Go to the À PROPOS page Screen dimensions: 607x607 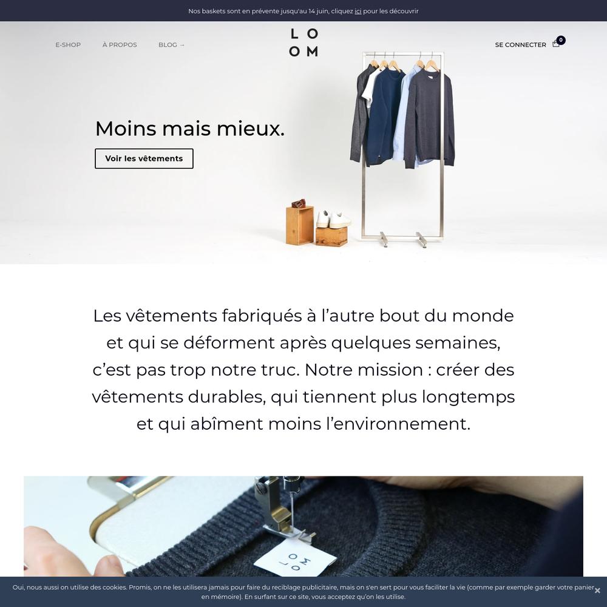(x=120, y=44)
